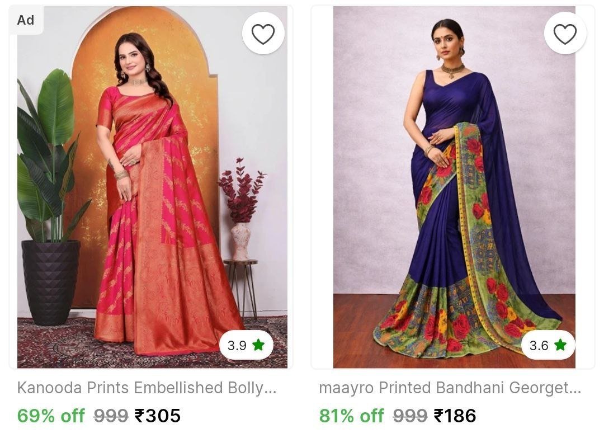The width and height of the screenshot is (604, 438).
Task: Open the blue maayro saree product image
Action: pos(454,187)
